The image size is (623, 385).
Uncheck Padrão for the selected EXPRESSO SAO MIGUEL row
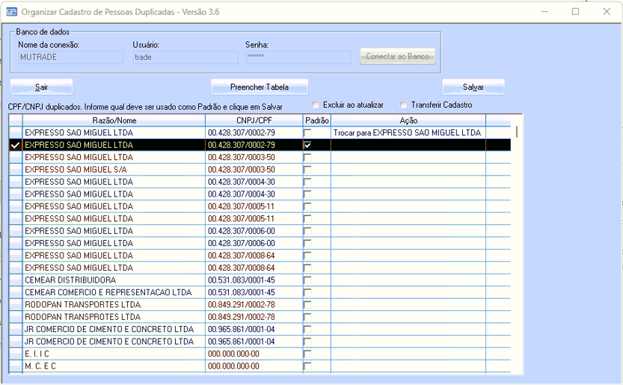[307, 145]
